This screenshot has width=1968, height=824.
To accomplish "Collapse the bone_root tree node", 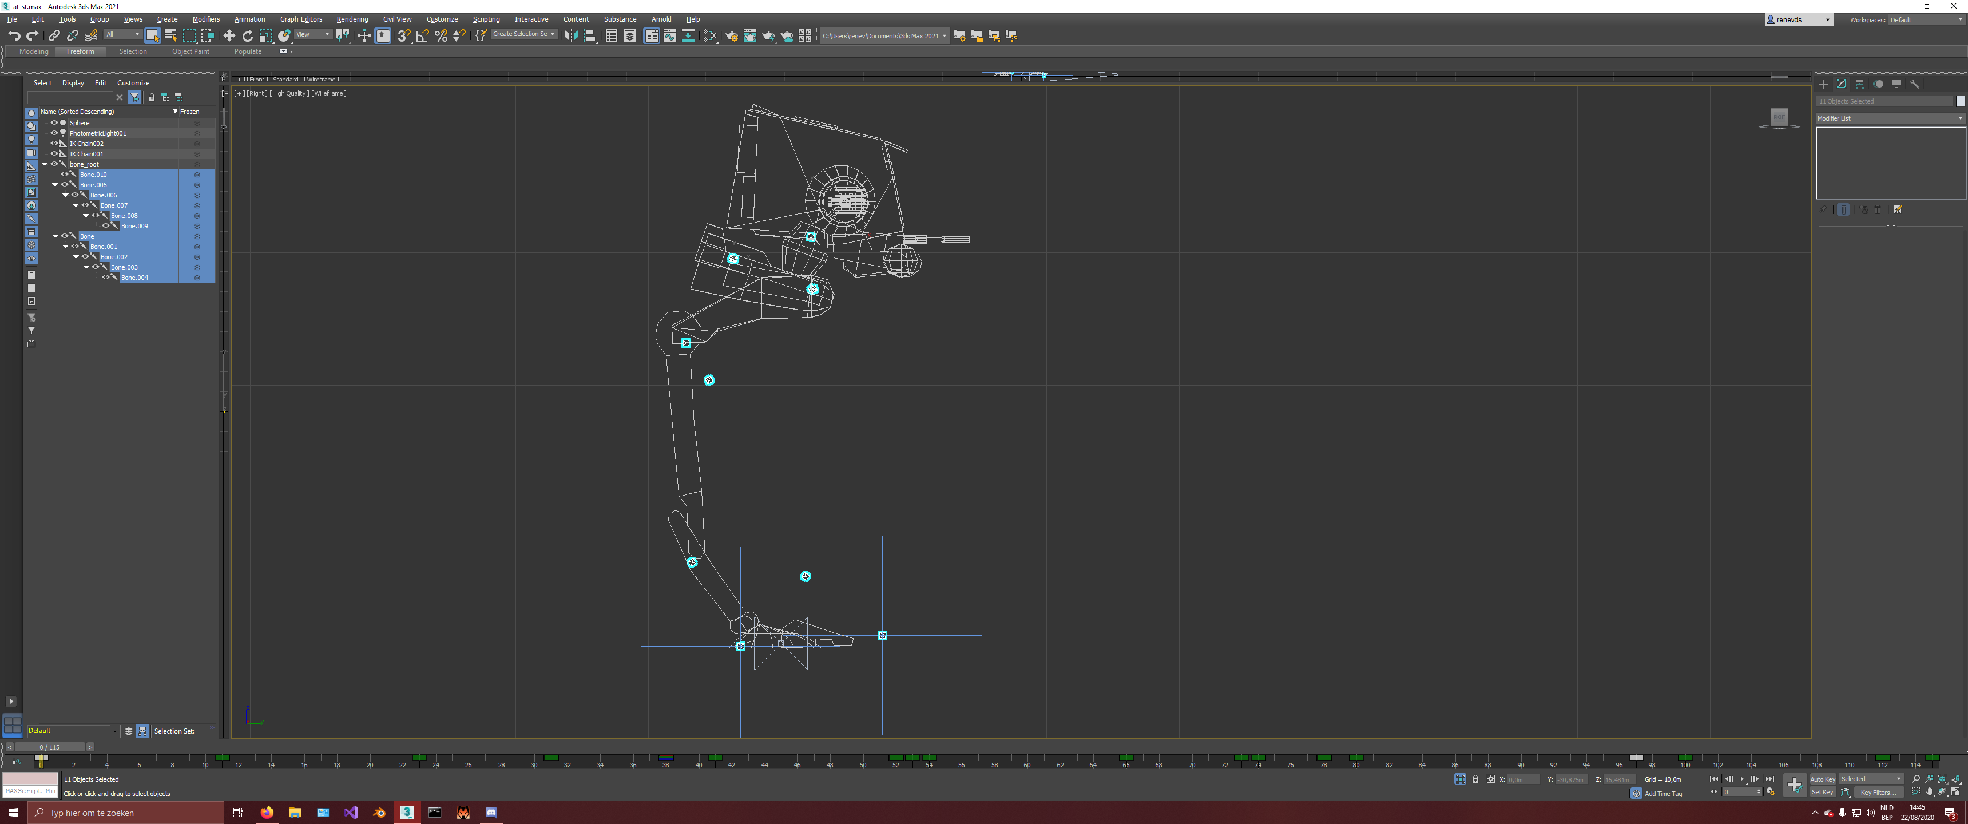I will pyautogui.click(x=45, y=164).
